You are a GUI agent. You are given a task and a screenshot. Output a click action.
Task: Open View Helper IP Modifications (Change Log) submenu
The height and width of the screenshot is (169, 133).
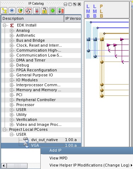coord(87,165)
